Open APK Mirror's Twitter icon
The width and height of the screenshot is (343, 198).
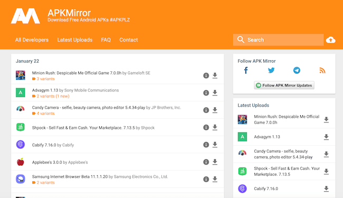(x=271, y=70)
